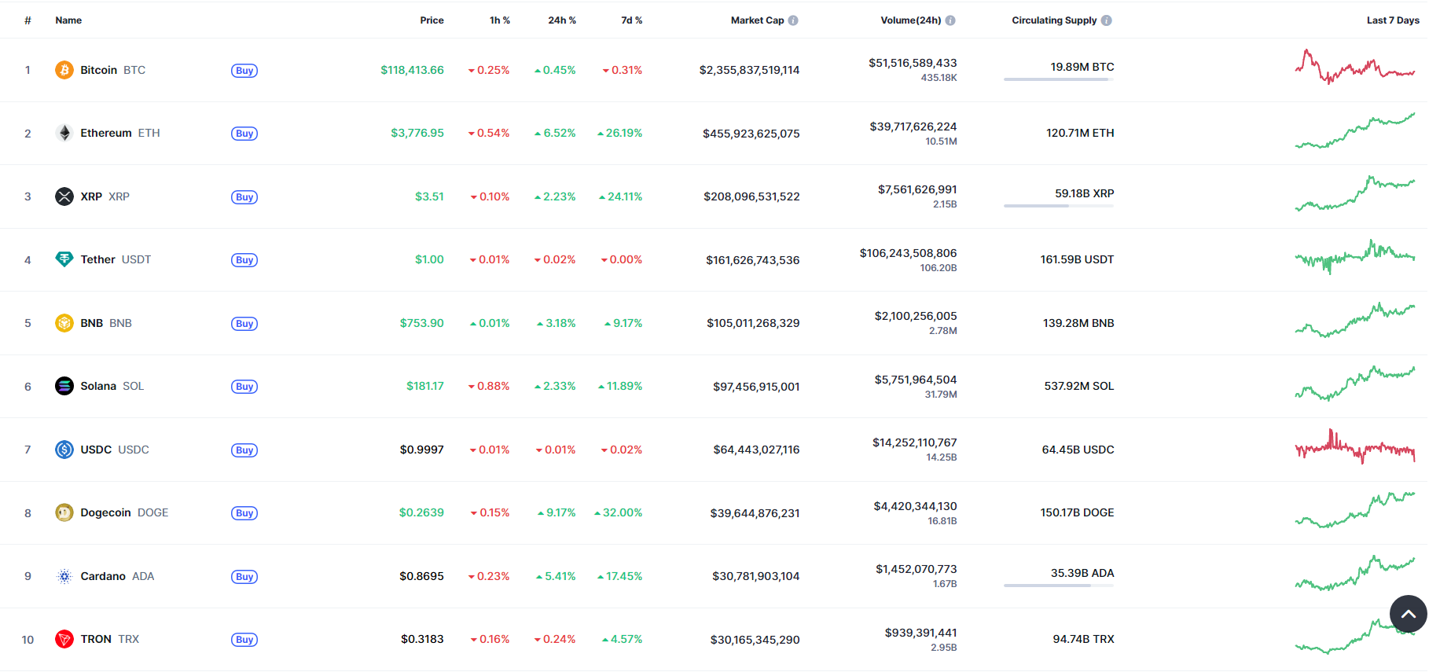
Task: Click Tether volume $106,243,508,806
Action: pos(909,253)
